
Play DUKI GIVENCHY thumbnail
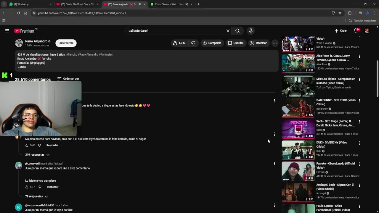coord(298,150)
